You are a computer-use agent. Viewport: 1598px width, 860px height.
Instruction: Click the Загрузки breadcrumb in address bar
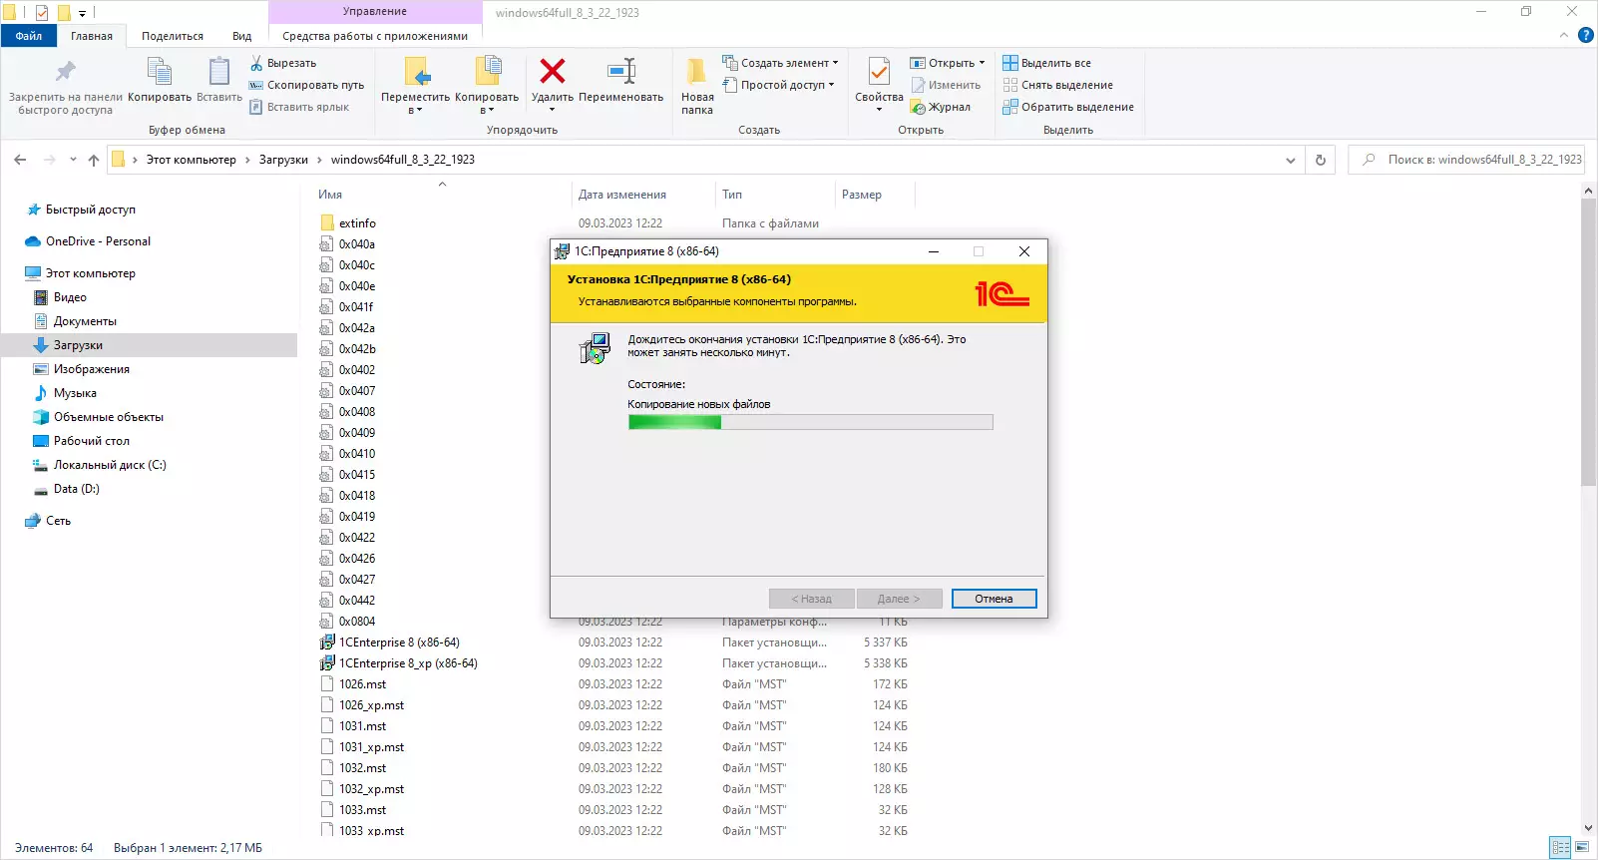pyautogui.click(x=283, y=160)
